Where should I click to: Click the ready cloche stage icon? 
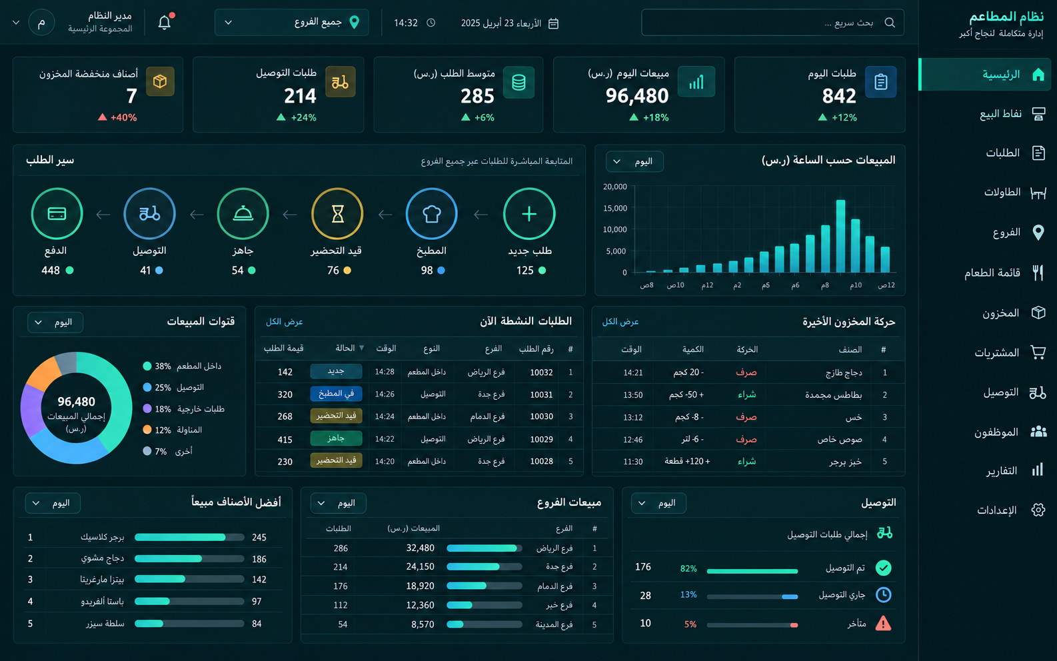243,214
